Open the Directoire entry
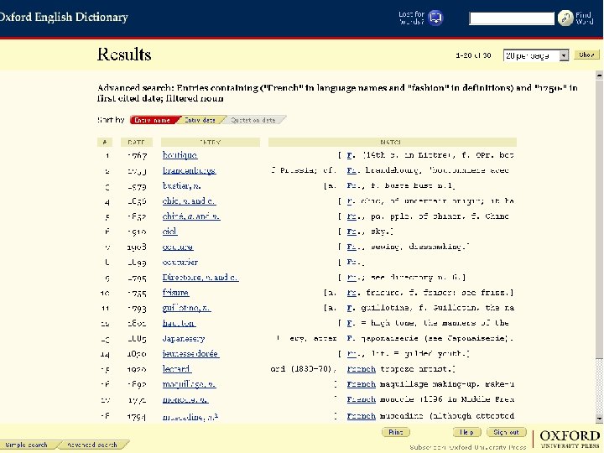604x453 pixels. pyautogui.click(x=200, y=278)
